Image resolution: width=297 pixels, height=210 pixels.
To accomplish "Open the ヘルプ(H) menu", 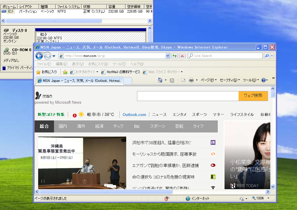I will click(137, 64).
